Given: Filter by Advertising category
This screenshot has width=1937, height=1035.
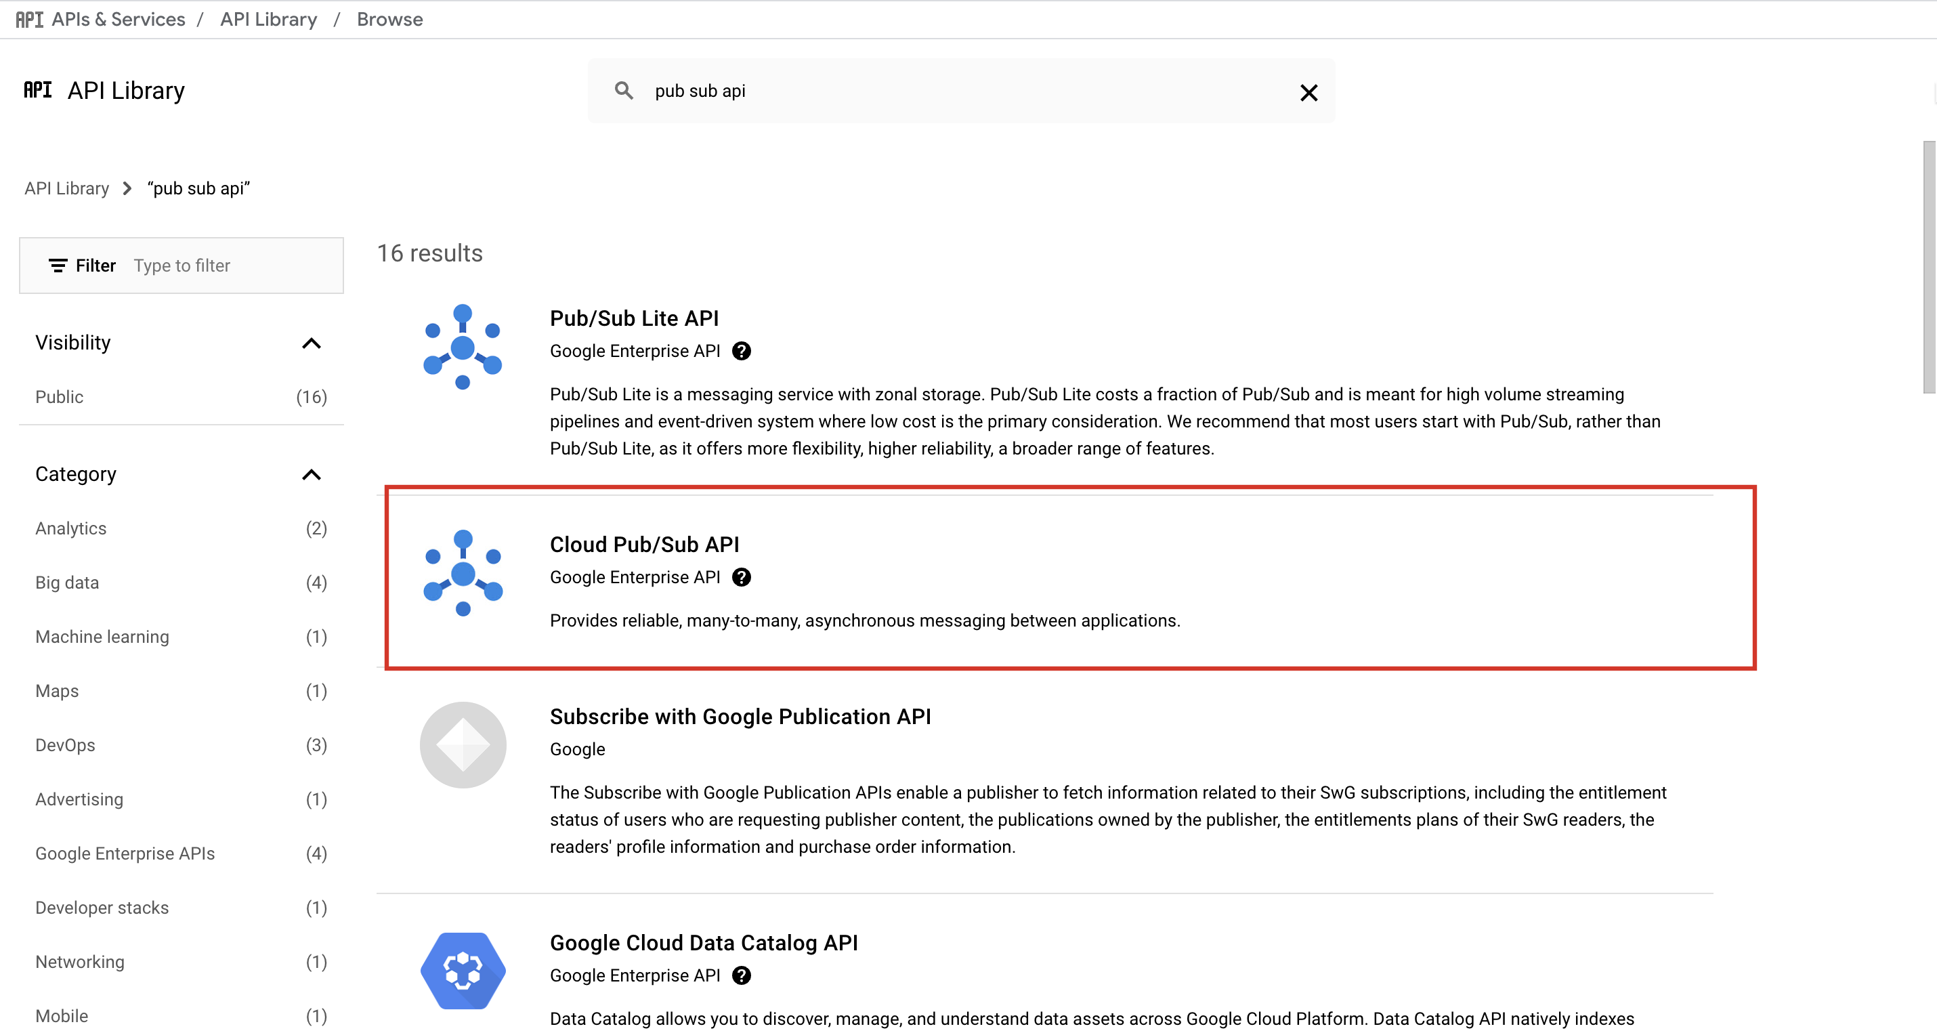Looking at the screenshot, I should point(182,799).
